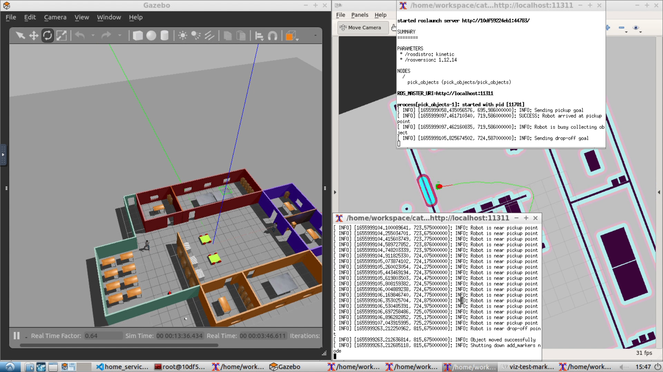Click the Sim Time value field
The width and height of the screenshot is (663, 372).
click(x=179, y=336)
